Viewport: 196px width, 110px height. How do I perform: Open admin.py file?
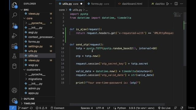pyautogui.click(x=34, y=88)
